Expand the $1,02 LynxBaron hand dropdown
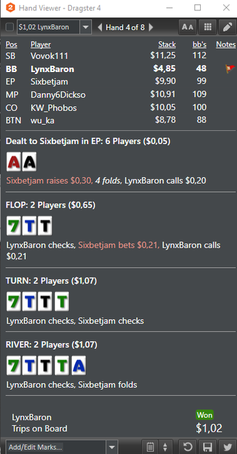 click(x=85, y=27)
